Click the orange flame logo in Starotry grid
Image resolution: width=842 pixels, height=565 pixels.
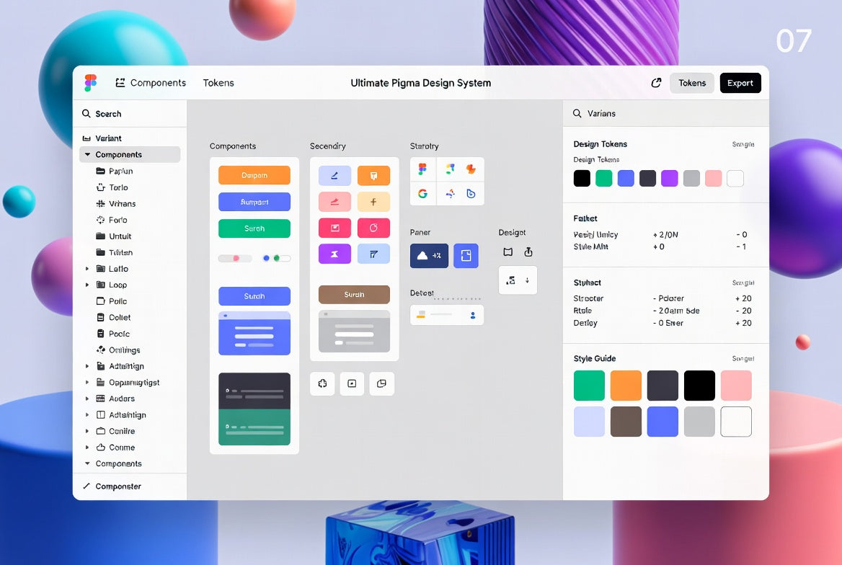click(471, 169)
